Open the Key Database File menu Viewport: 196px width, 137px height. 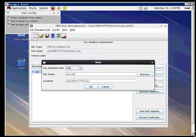pyautogui.click(x=40, y=30)
